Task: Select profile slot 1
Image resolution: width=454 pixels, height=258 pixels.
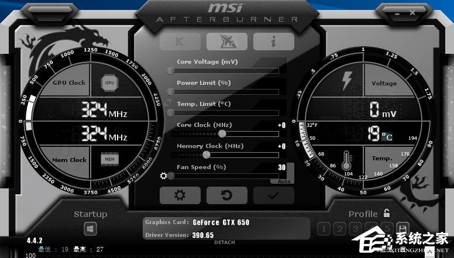Action: [x=324, y=228]
